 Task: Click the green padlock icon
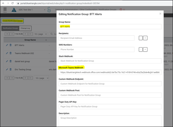[49, 10]
